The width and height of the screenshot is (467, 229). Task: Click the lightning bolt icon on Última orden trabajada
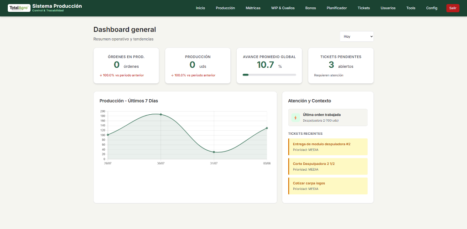296,117
